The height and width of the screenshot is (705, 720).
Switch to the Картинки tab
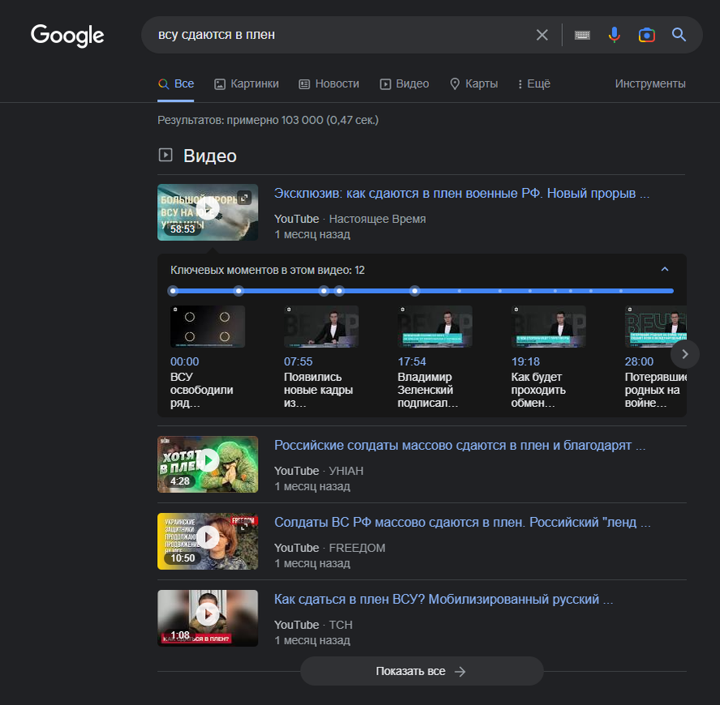pos(246,83)
